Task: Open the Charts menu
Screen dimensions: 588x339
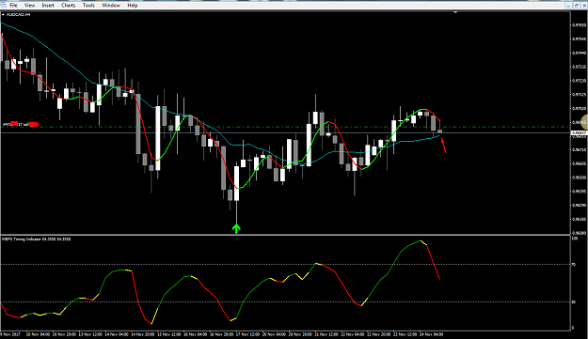Action: 69,6
